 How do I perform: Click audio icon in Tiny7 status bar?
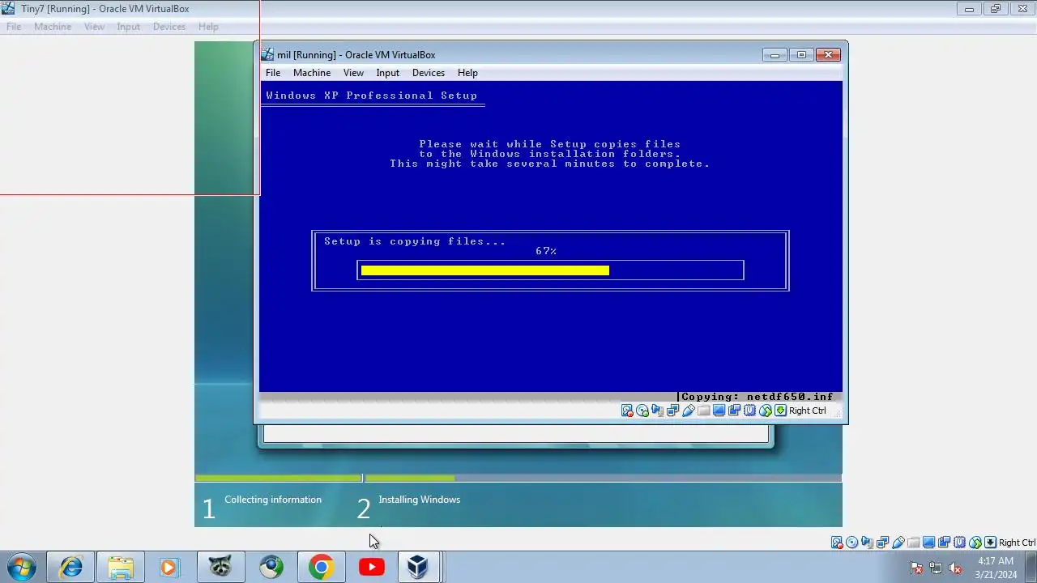click(x=867, y=543)
